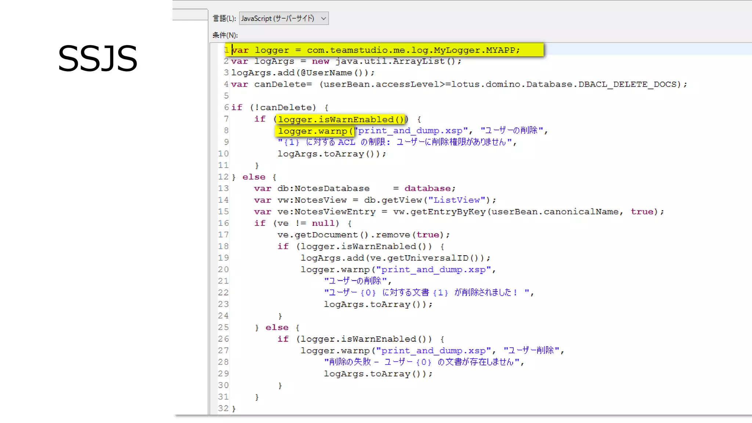The height and width of the screenshot is (423, 752).
Task: Click the dropdown arrow beside JavaScript (サーバーサイド)
Action: (x=323, y=18)
